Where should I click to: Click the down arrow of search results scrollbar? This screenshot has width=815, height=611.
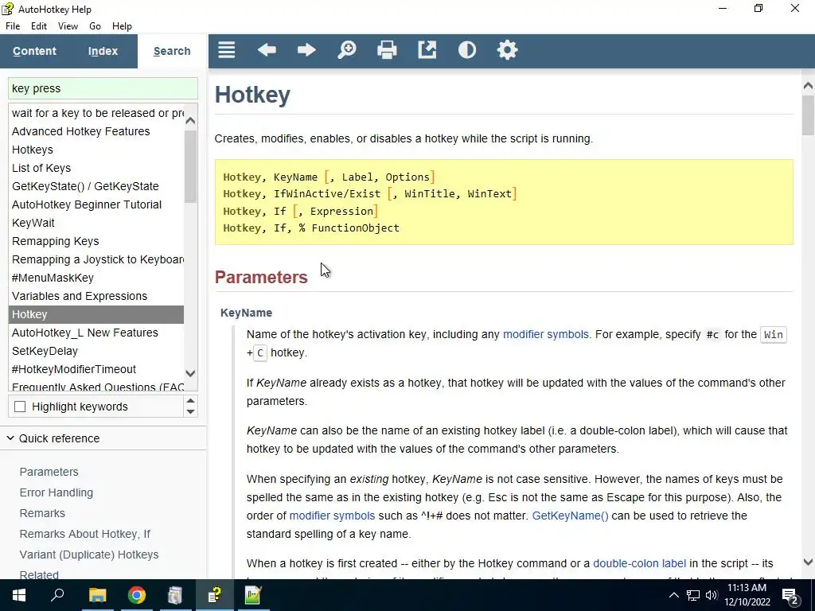pyautogui.click(x=190, y=373)
